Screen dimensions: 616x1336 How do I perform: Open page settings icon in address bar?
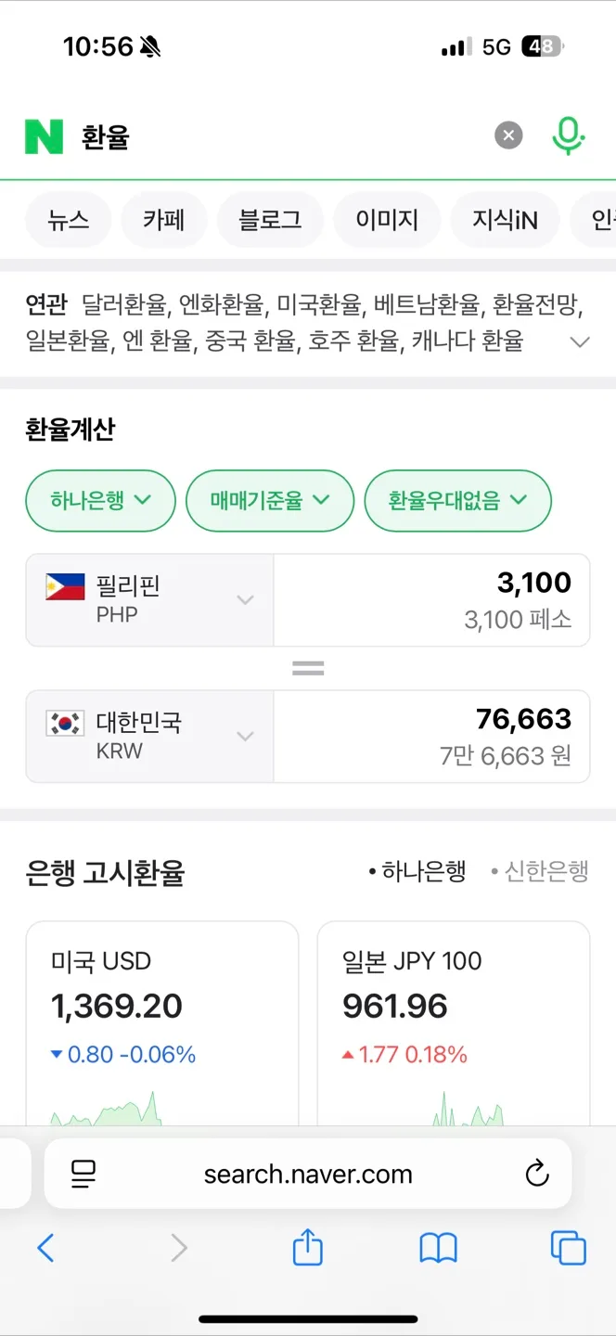pyautogui.click(x=84, y=1174)
